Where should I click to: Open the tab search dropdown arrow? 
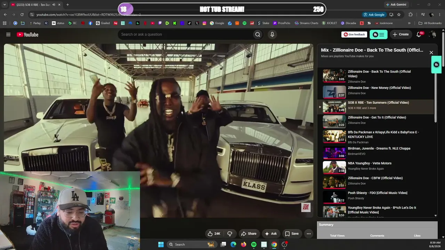5,5
